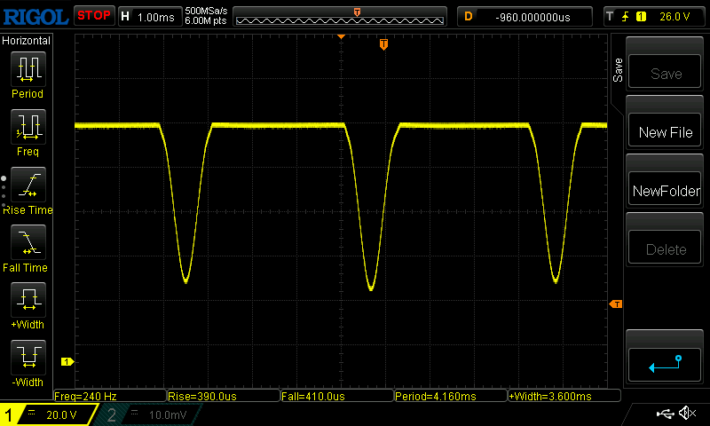
Task: Click the trigger level 26.0 V readout
Action: point(674,17)
